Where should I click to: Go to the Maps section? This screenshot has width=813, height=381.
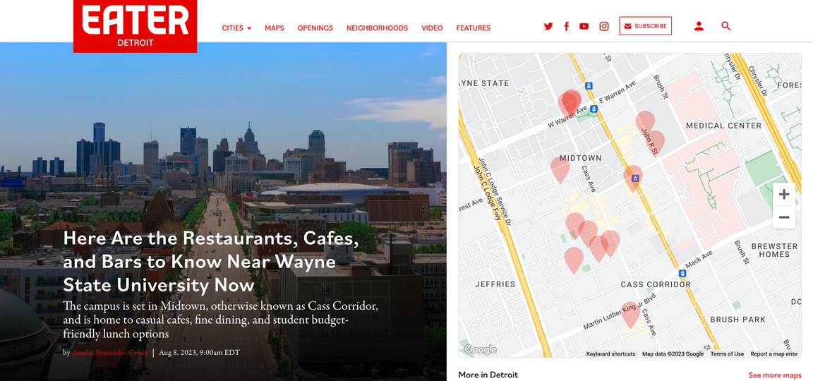click(x=275, y=28)
